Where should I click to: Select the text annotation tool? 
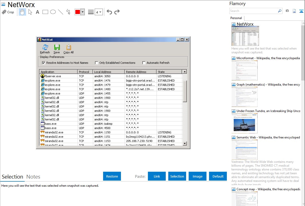click(x=37, y=12)
